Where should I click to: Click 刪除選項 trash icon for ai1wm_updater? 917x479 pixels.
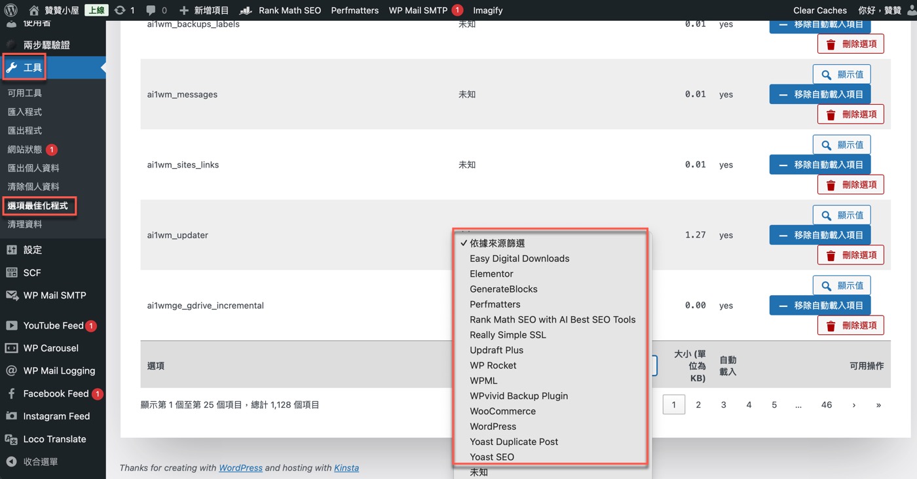pos(831,255)
